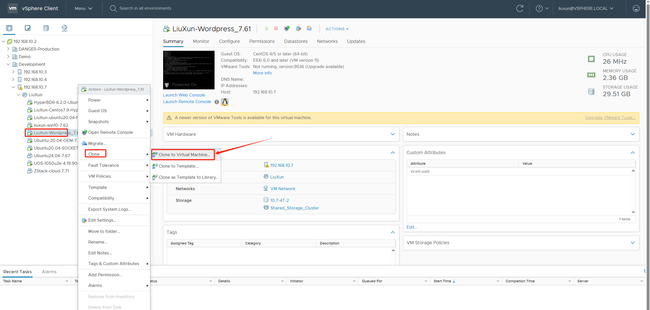Open Hosts and Clusters inventory view icon

pyautogui.click(x=9, y=28)
